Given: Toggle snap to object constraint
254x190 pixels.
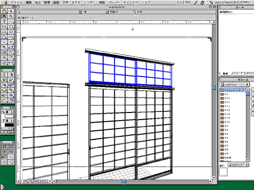Looking at the screenshot, I should (11, 146).
